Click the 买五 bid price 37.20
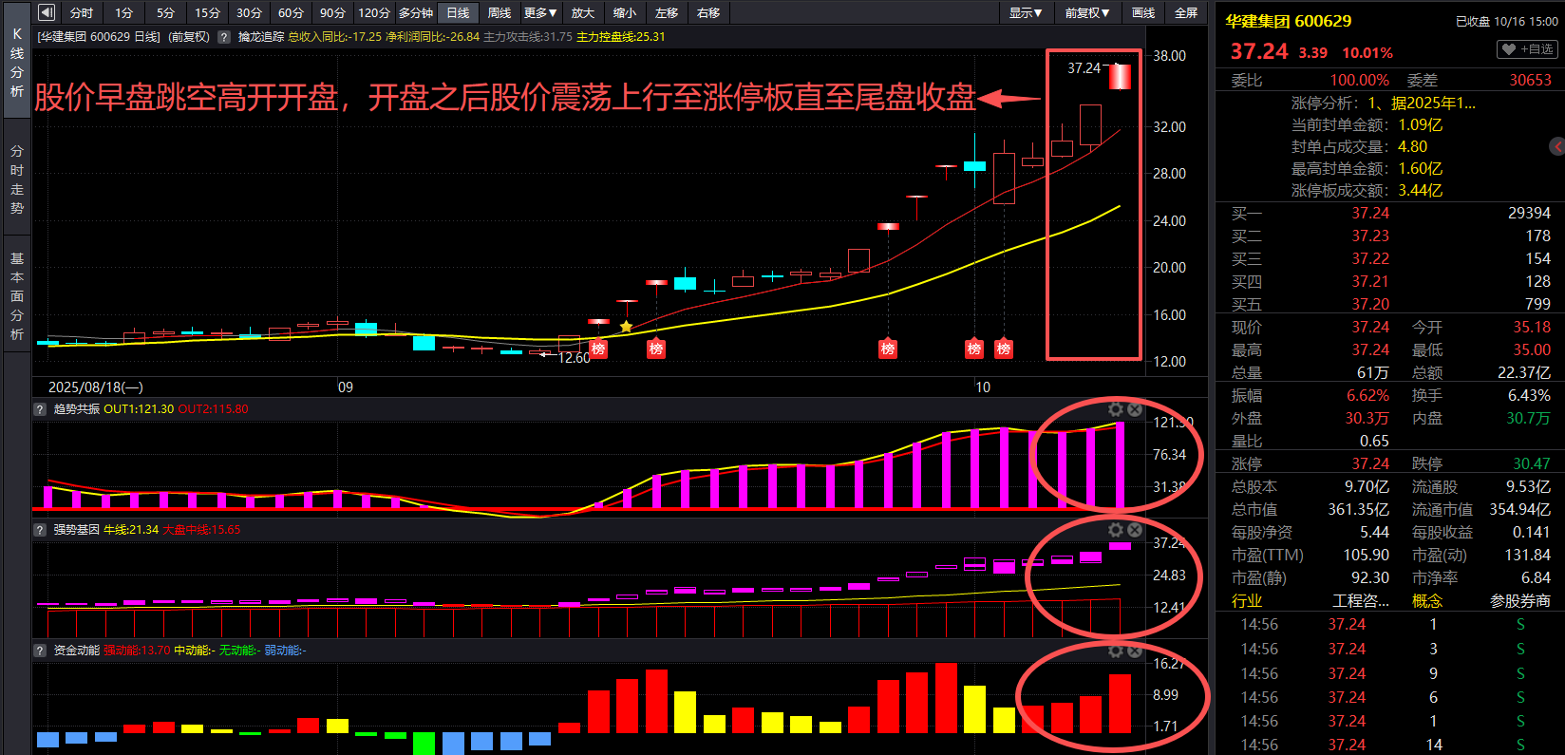 coord(1370,304)
